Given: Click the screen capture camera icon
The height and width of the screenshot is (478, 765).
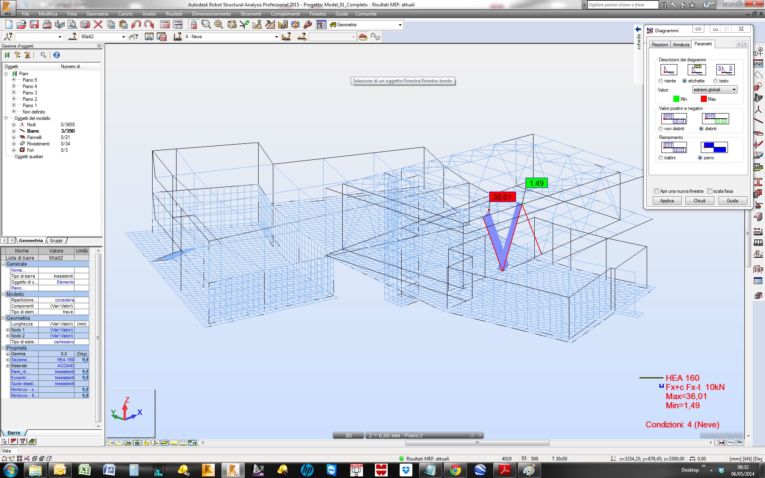Looking at the screenshot, I should pos(85,25).
